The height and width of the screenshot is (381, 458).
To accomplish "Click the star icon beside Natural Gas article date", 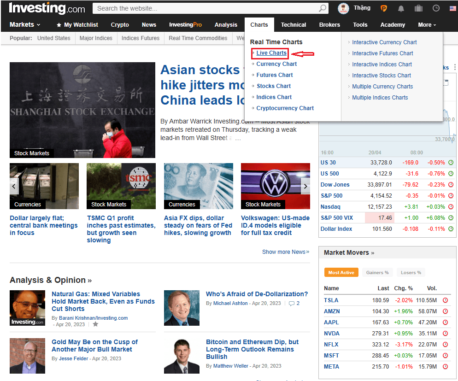I will click(95, 324).
